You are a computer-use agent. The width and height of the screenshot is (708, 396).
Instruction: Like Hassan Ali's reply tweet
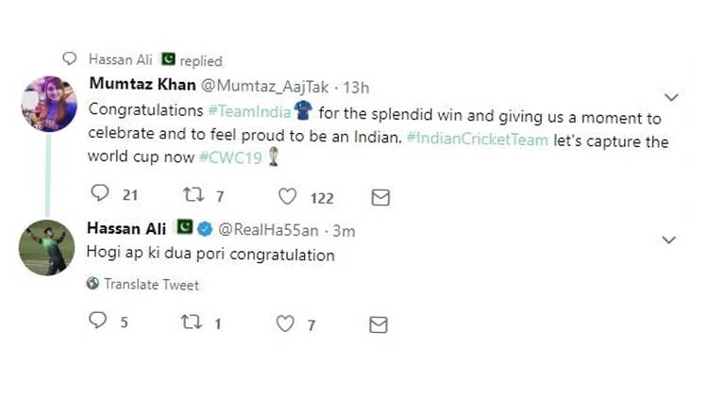[x=285, y=323]
